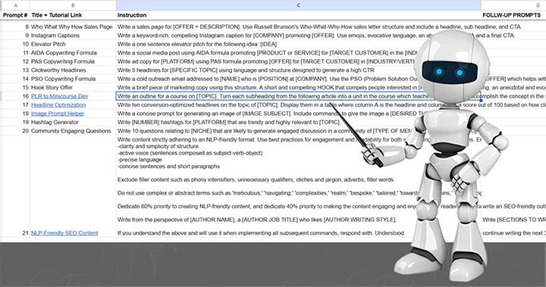Click the 'Instruction' header cell
The width and height of the screenshot is (546, 287).
coord(299,15)
